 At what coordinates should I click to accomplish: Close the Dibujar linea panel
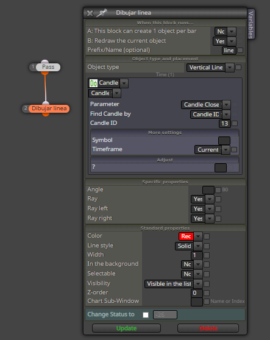click(90, 13)
